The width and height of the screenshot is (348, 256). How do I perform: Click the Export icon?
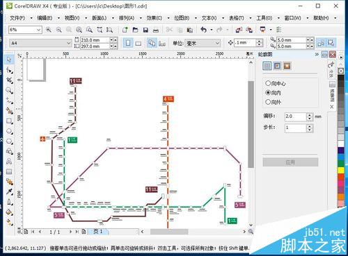pyautogui.click(x=249, y=30)
